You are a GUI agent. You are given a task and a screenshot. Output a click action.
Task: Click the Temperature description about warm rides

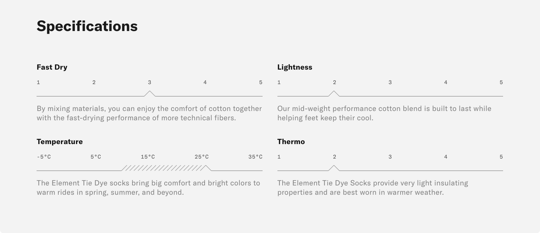[x=148, y=188]
